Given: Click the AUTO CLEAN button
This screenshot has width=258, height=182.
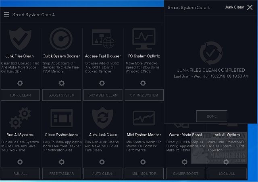Looking at the screenshot, I should pos(103,174).
